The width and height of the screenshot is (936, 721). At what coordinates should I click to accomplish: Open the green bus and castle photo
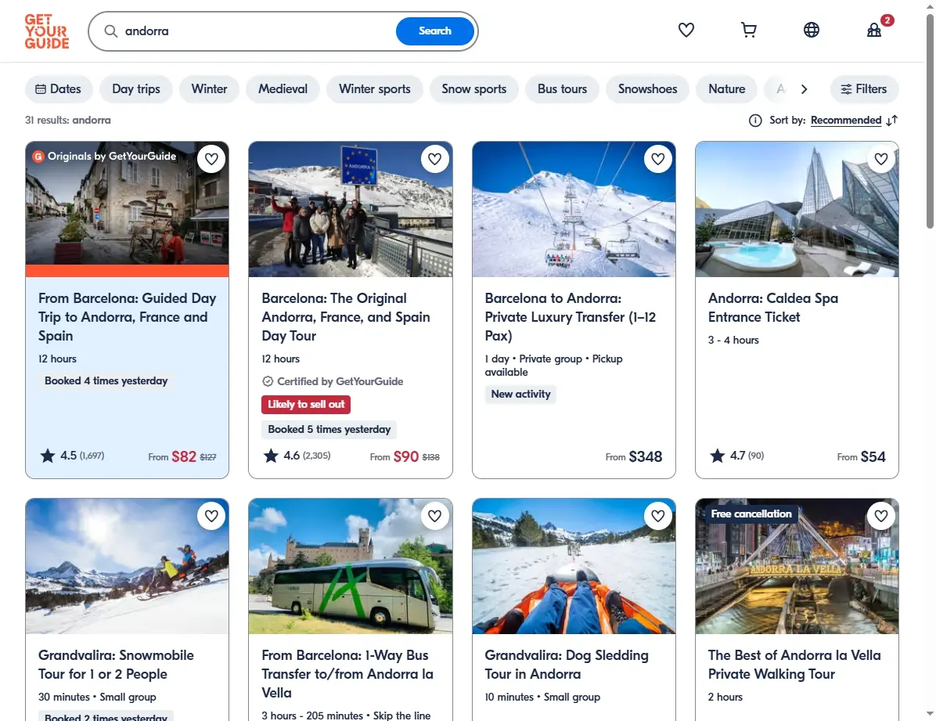pyautogui.click(x=351, y=566)
